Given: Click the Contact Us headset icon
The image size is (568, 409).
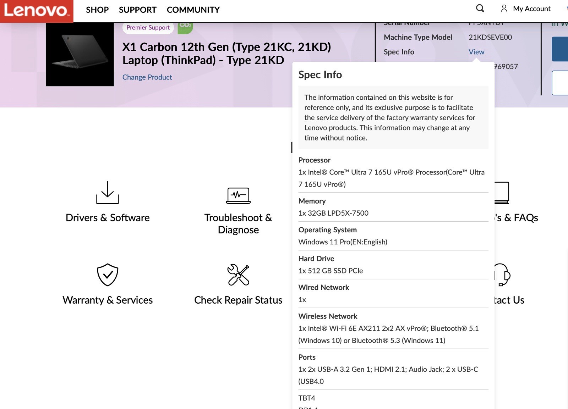Looking at the screenshot, I should click(x=502, y=275).
